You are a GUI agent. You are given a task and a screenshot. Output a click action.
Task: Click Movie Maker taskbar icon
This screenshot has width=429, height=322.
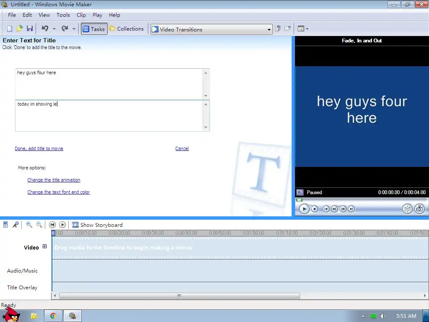[72, 316]
